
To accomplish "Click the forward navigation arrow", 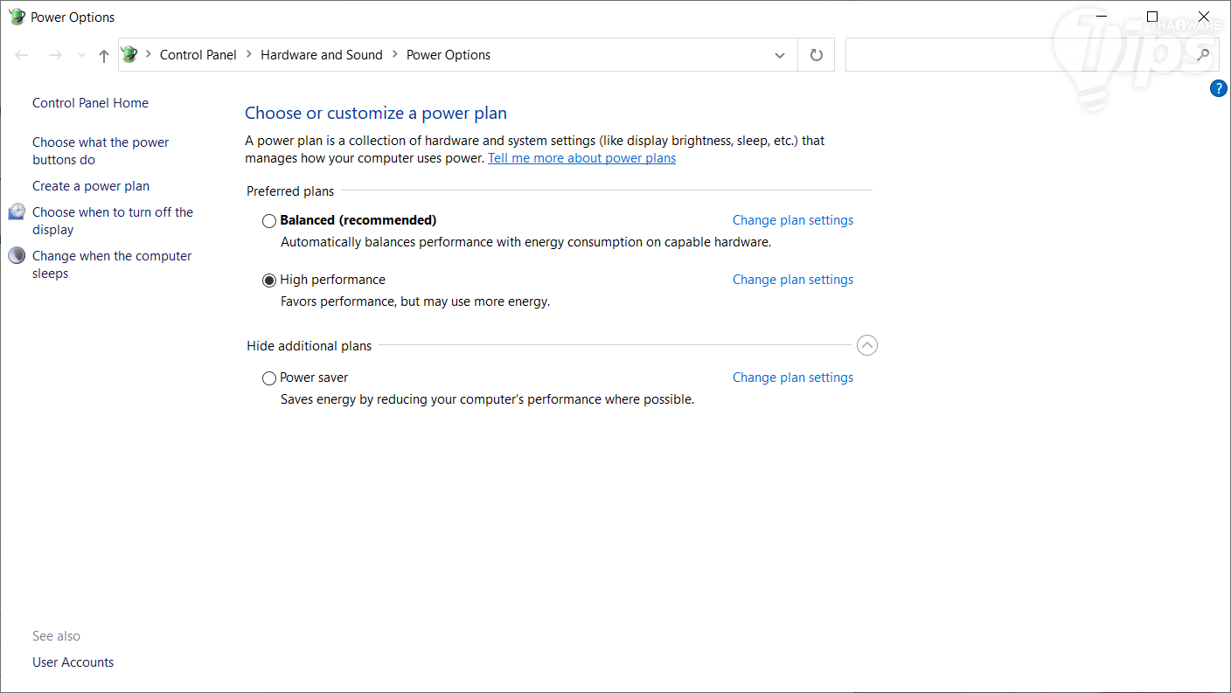I will (55, 55).
